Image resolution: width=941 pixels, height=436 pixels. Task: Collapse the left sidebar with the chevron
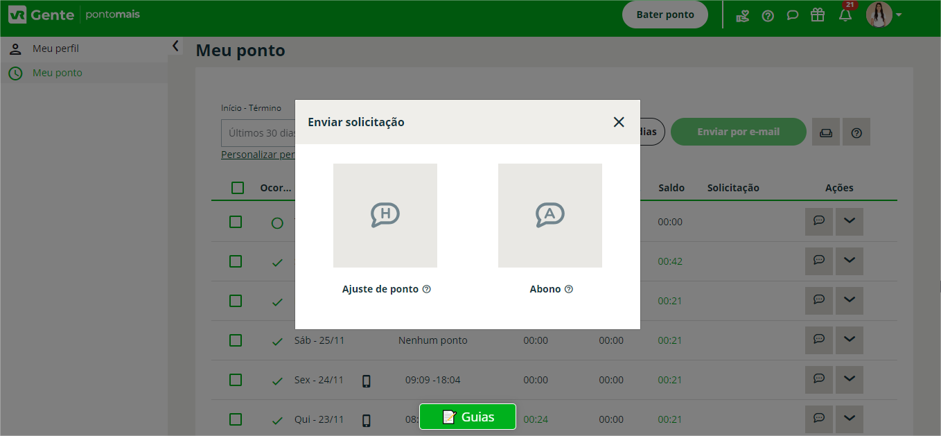(x=175, y=46)
